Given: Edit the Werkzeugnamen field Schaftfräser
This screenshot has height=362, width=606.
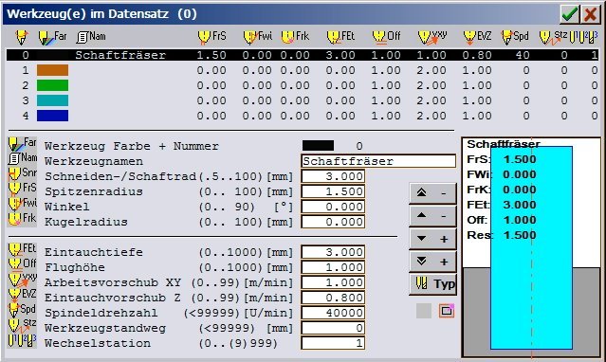Looking at the screenshot, I should pyautogui.click(x=378, y=161).
